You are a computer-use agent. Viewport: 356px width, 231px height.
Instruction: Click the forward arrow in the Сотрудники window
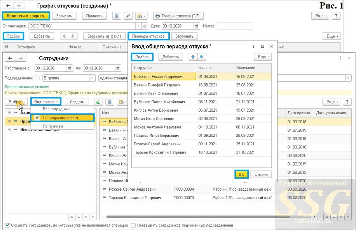click(21, 58)
